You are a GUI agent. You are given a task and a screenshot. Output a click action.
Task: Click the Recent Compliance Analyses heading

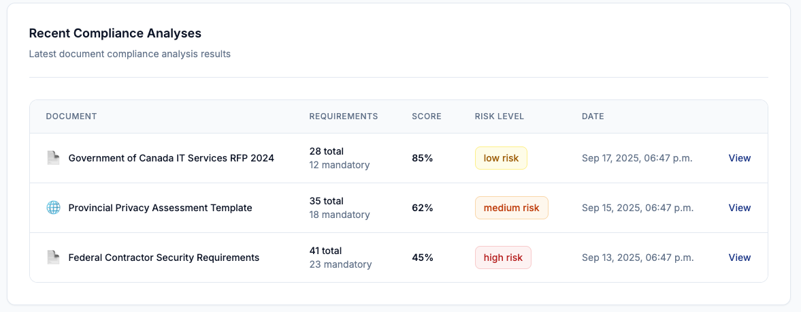tap(115, 33)
